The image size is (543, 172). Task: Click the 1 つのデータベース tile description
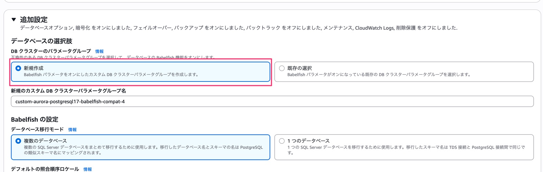pyautogui.click(x=406, y=150)
